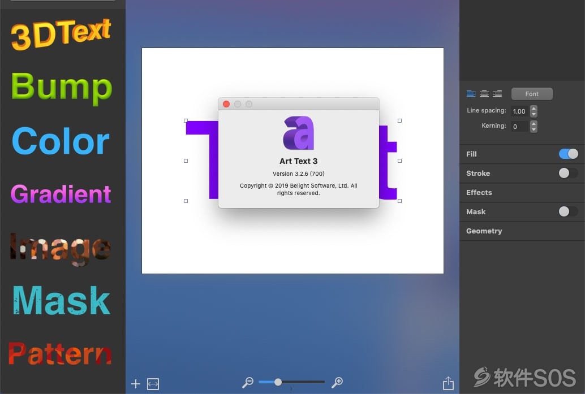The image size is (585, 394).
Task: Decrease line spacing with down stepper
Action: click(x=534, y=114)
